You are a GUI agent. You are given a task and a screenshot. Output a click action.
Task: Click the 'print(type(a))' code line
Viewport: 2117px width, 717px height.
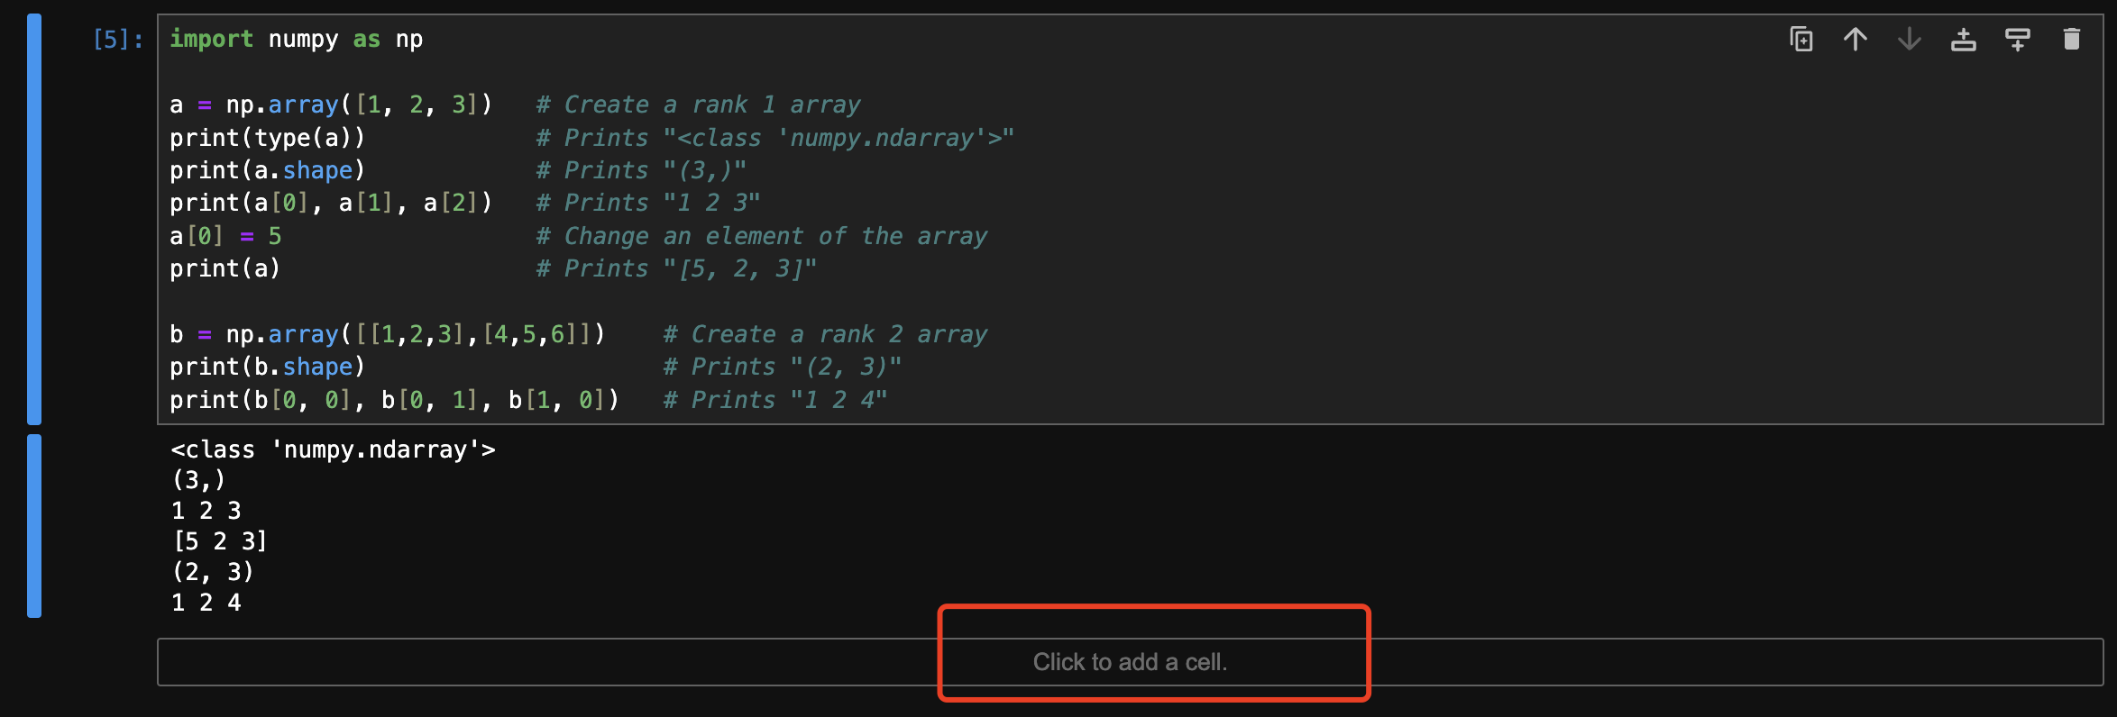(x=267, y=138)
